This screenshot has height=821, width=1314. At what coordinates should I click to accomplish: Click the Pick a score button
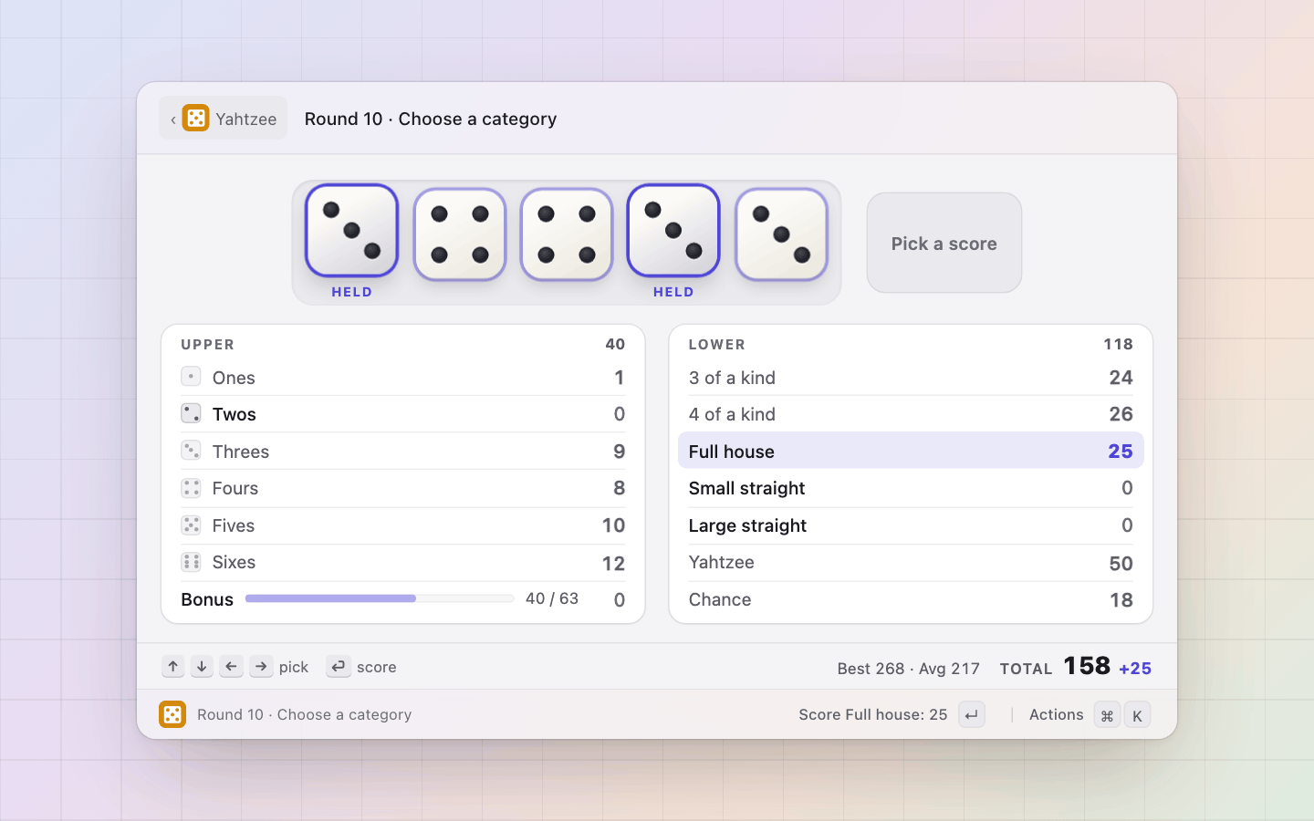pyautogui.click(x=944, y=243)
